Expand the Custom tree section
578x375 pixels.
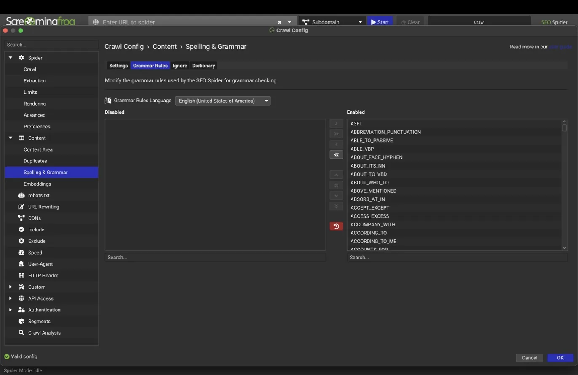coord(11,287)
